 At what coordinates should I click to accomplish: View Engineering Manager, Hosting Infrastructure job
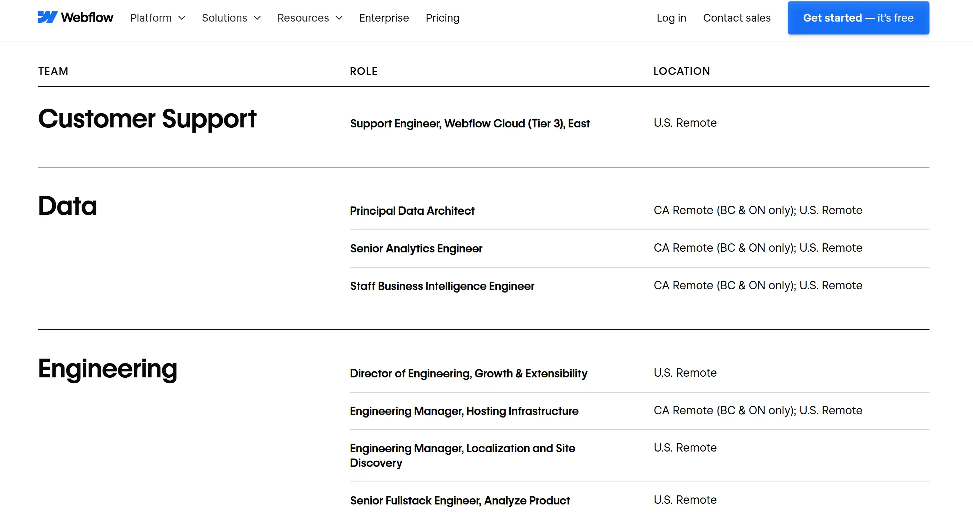464,411
